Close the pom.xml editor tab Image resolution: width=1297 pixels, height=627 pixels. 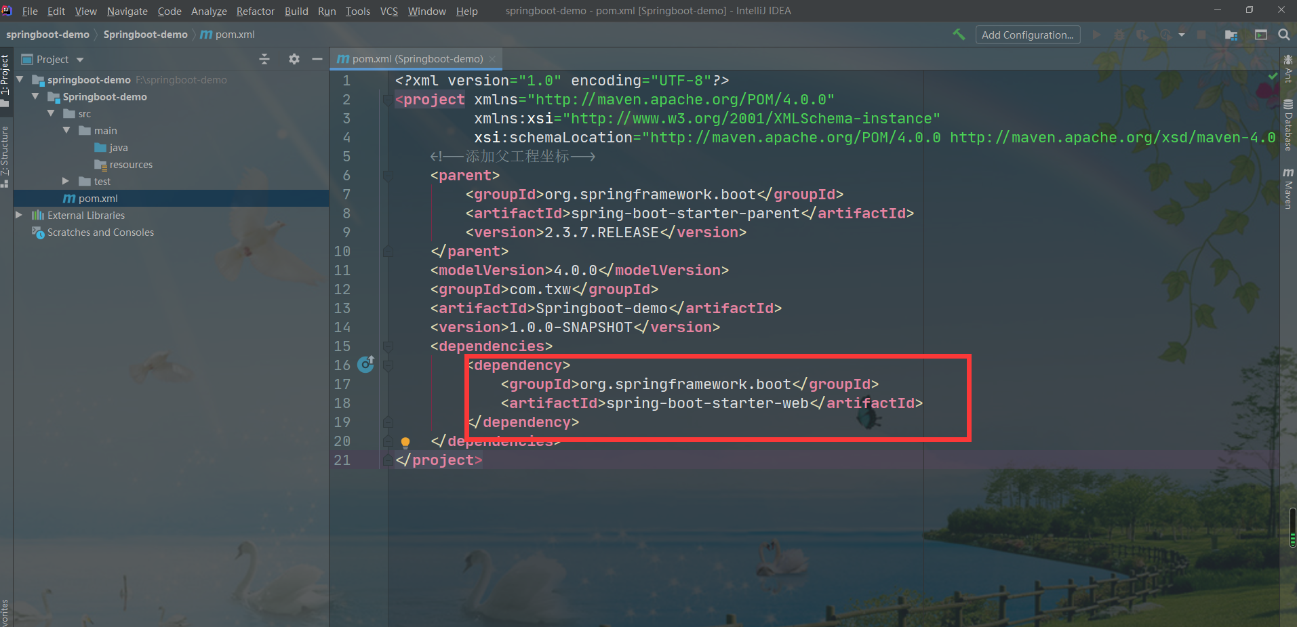point(492,59)
